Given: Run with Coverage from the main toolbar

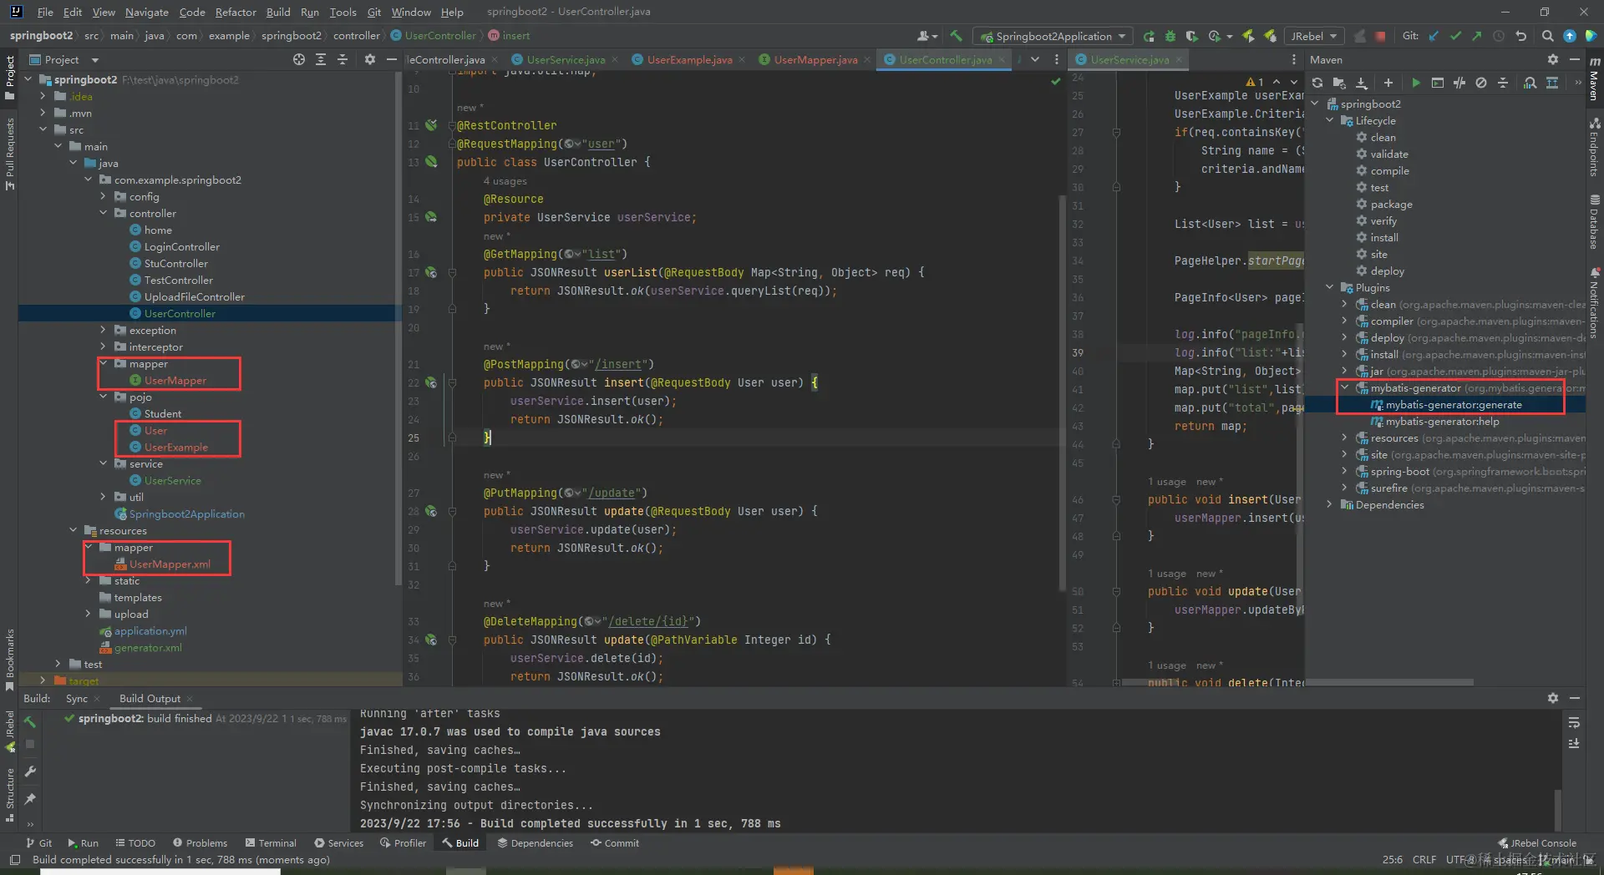Looking at the screenshot, I should point(1192,36).
